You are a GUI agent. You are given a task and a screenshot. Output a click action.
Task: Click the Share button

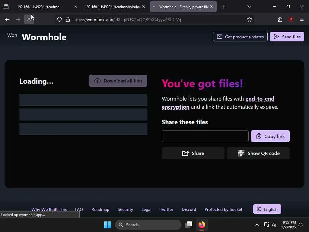193,153
